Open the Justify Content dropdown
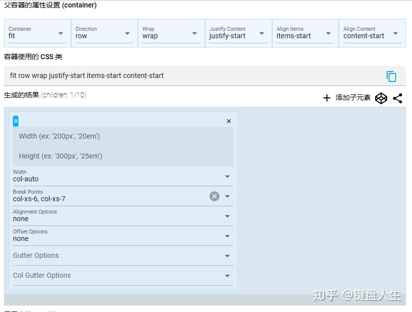Screen dimensions: 412x312 pos(261,33)
